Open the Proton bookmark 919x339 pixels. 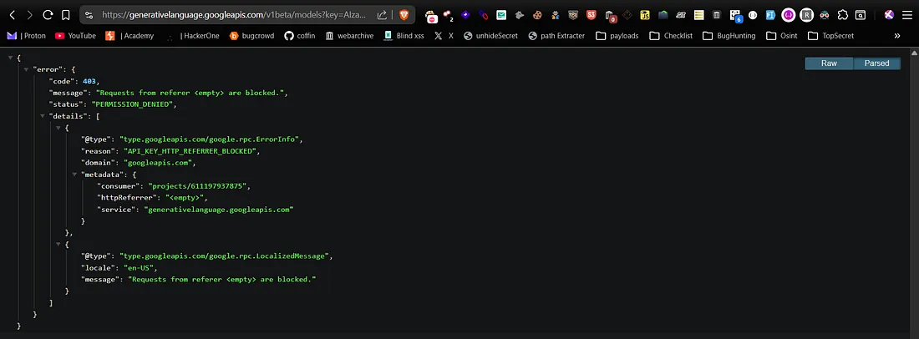(27, 36)
